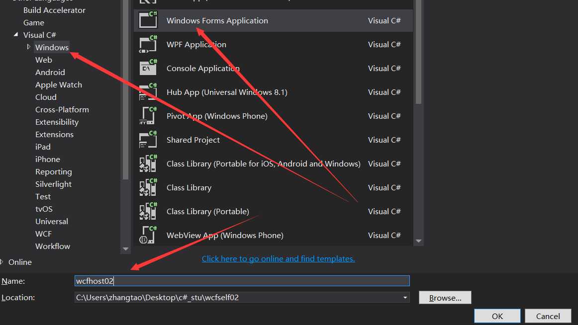Click the Console Application template icon
The image size is (578, 325).
[x=148, y=68]
